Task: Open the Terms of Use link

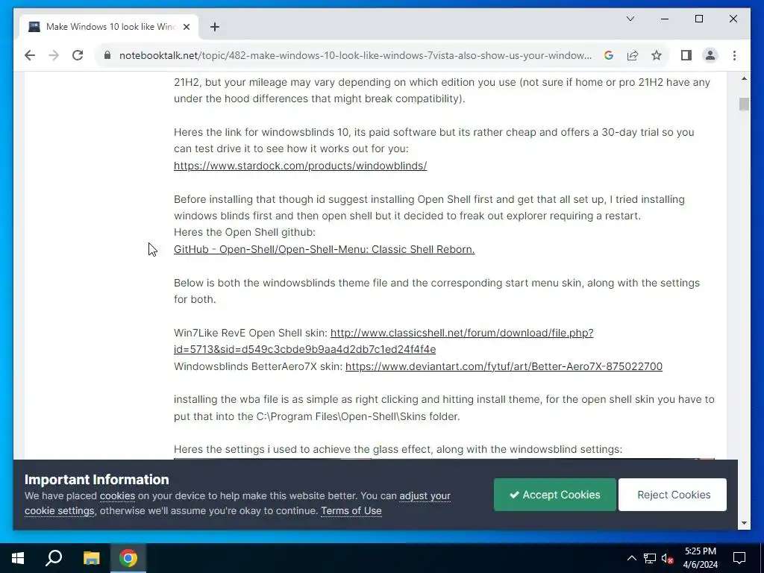Action: [x=351, y=511]
